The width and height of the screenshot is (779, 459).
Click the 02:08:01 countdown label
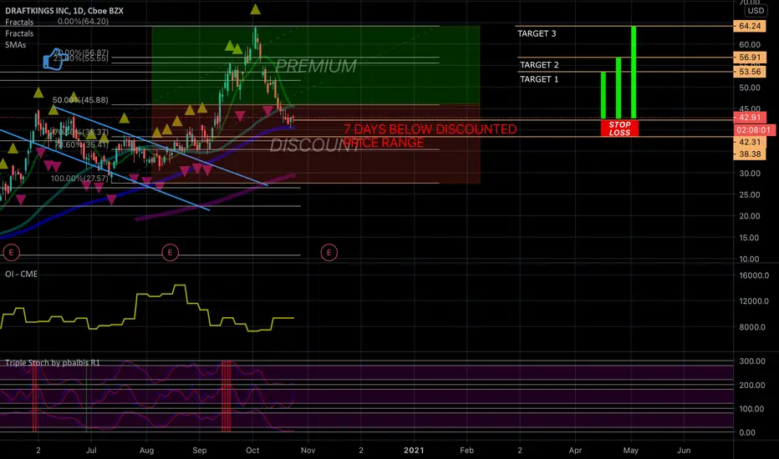(754, 130)
